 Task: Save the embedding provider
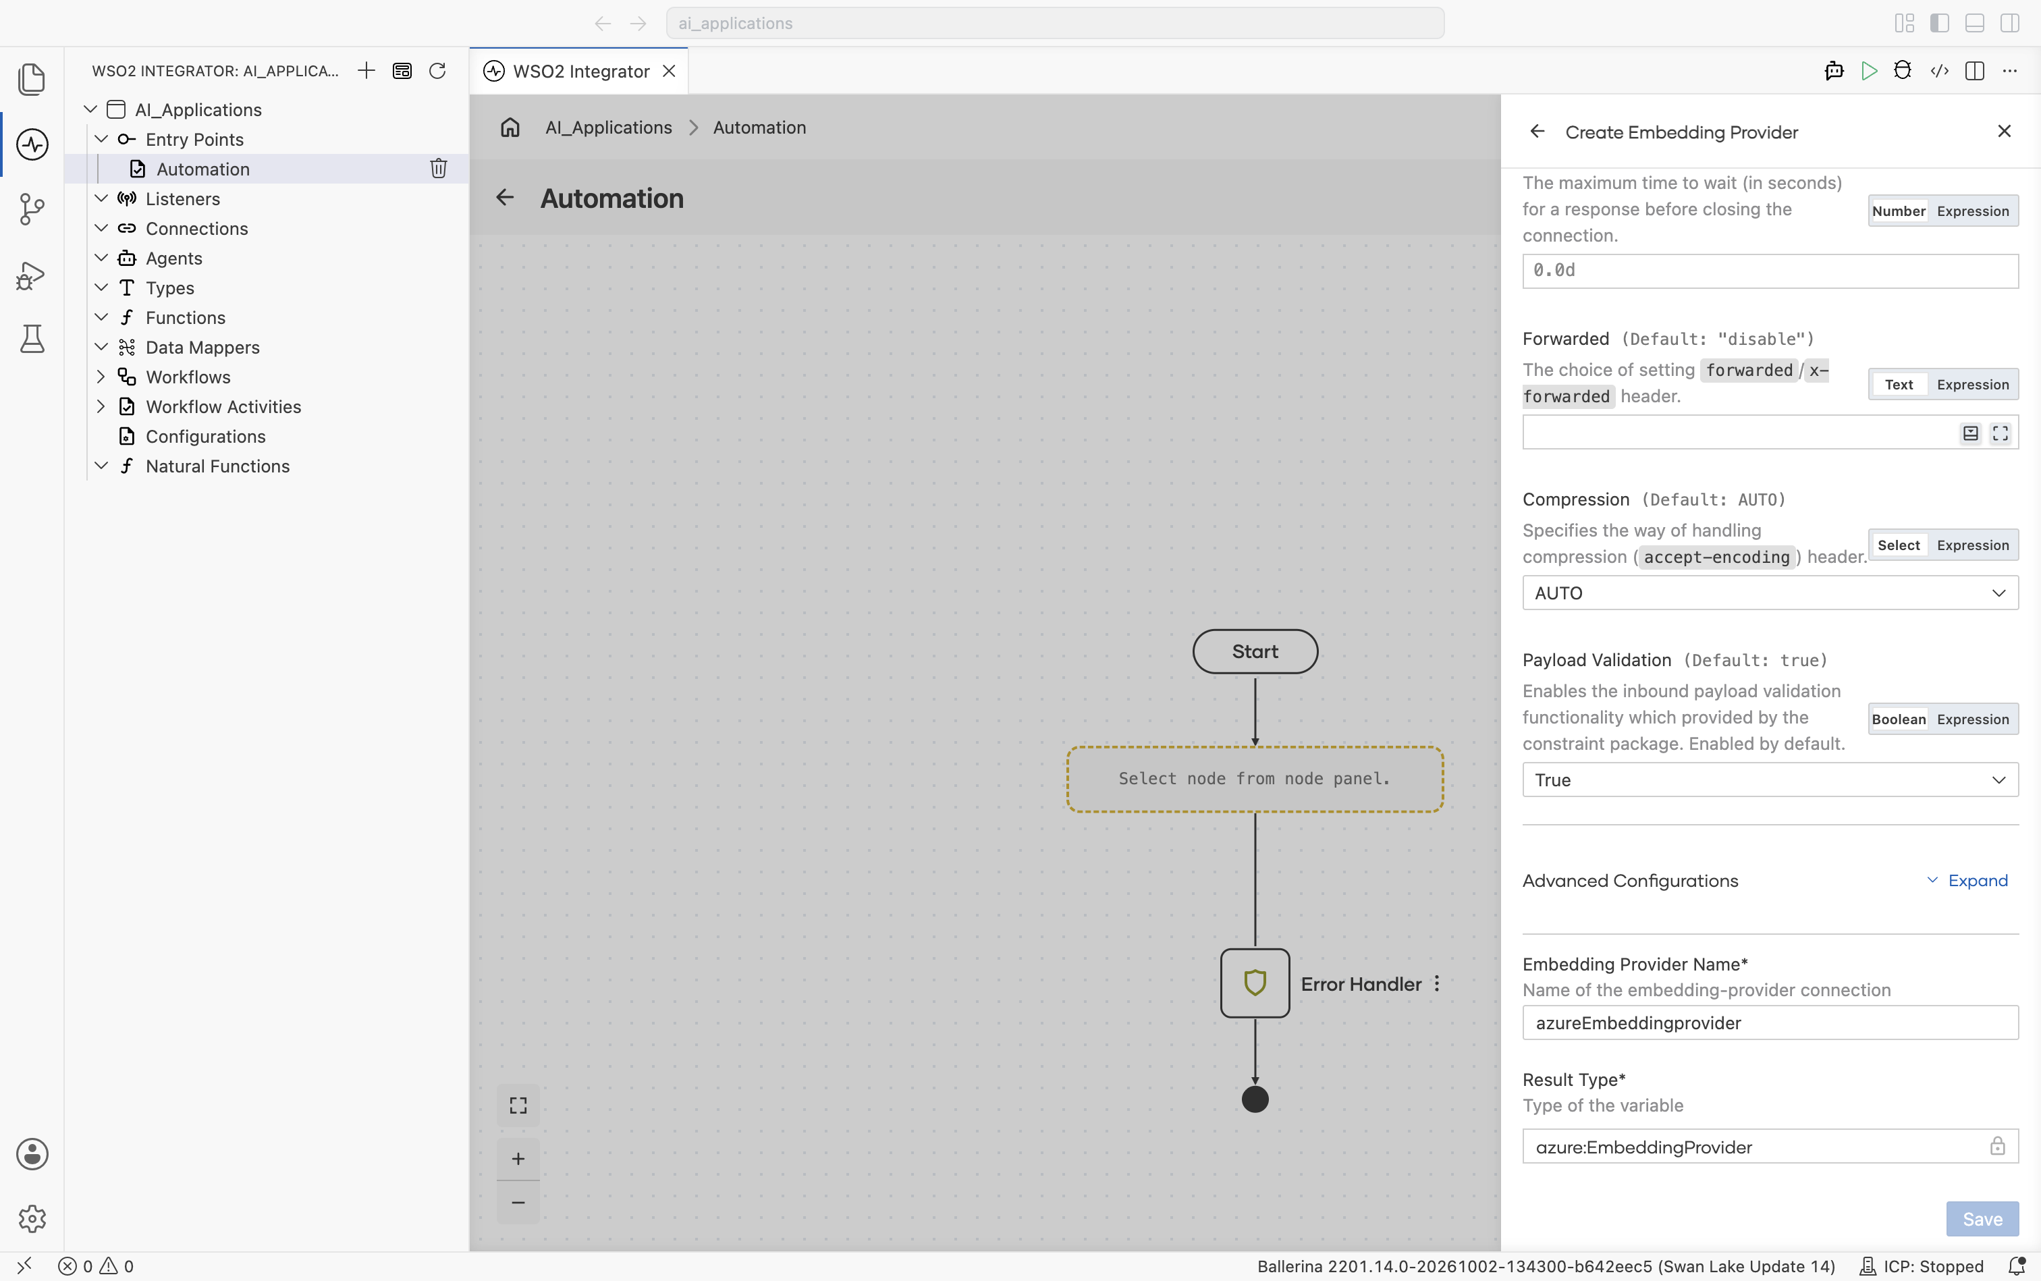point(1982,1218)
